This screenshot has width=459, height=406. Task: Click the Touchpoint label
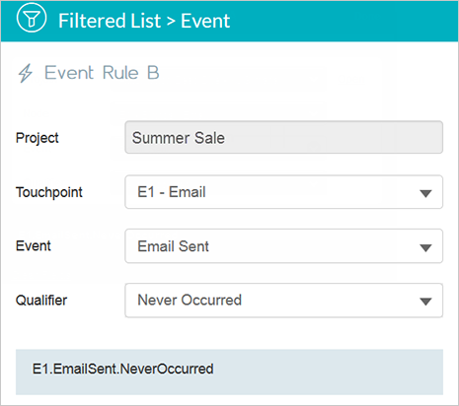click(49, 192)
